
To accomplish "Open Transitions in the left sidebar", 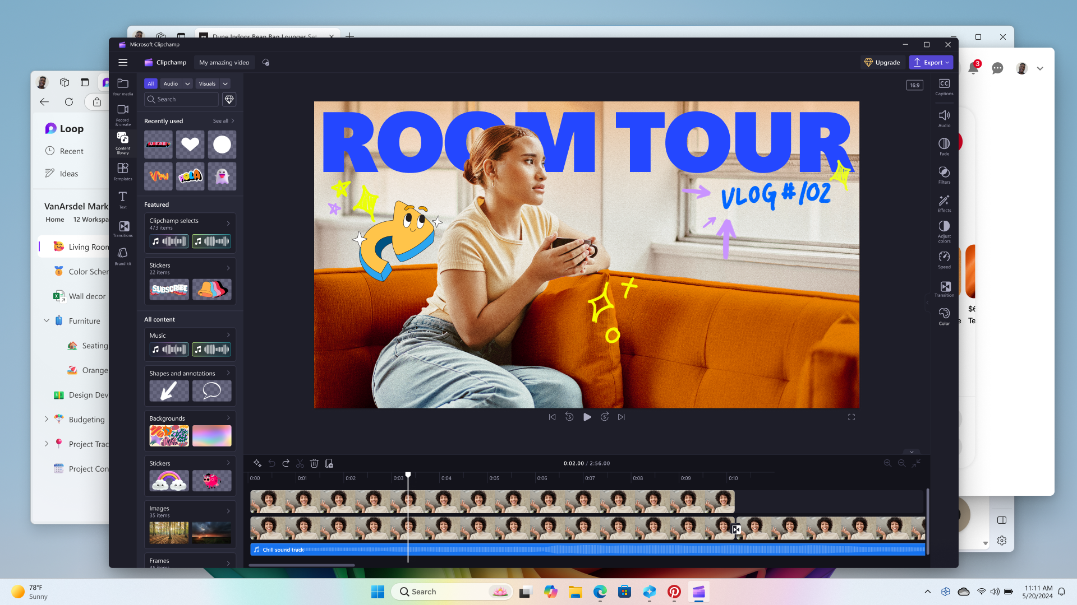I will (123, 229).
